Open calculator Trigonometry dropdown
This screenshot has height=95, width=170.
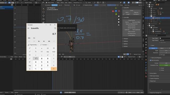[x=33, y=45]
